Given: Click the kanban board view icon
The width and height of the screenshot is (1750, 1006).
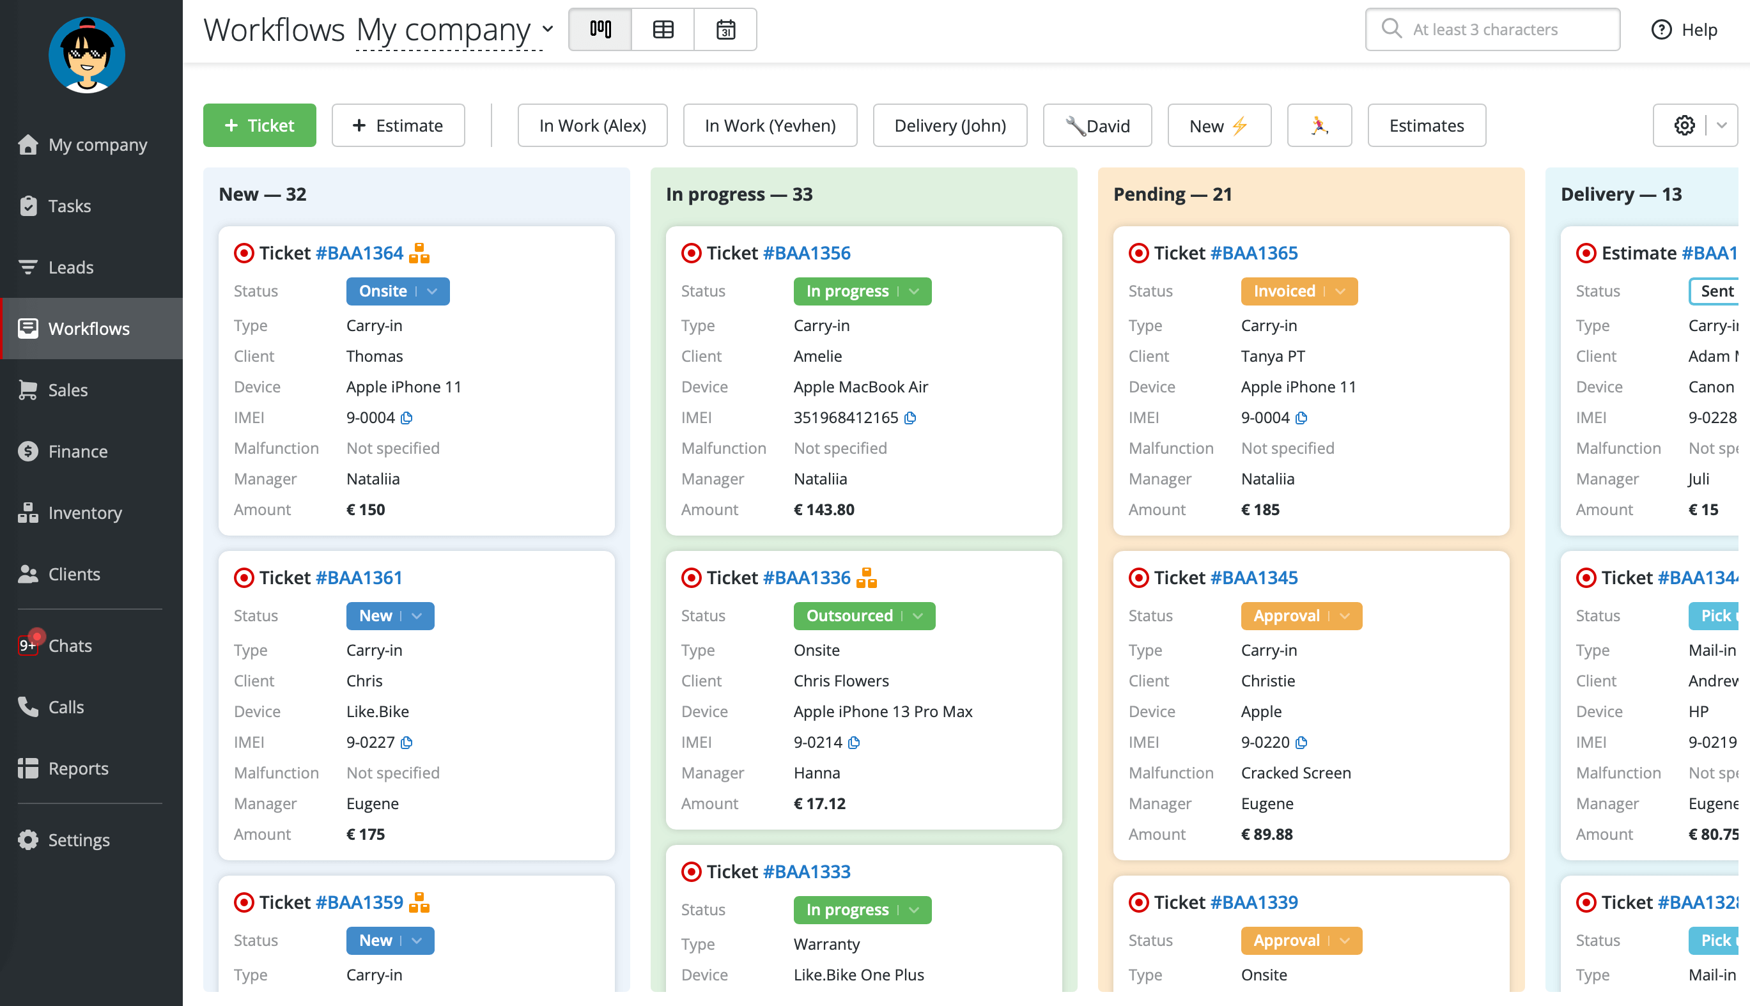Looking at the screenshot, I should (x=601, y=30).
